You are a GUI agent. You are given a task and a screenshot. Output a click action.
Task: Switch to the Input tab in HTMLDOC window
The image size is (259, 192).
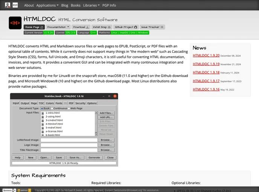pyautogui.click(x=16, y=103)
